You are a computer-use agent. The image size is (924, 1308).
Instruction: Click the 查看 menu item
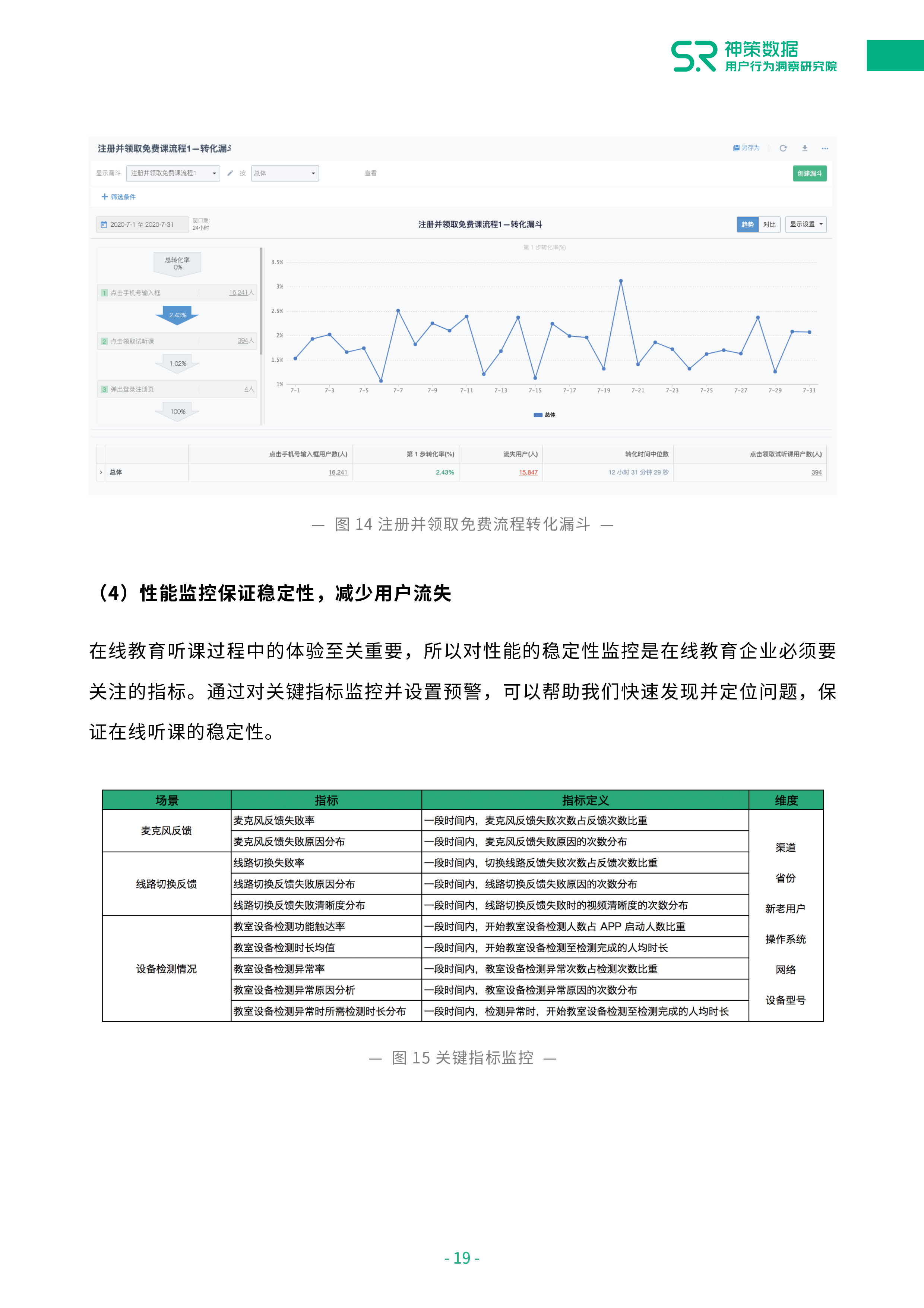[x=371, y=173]
